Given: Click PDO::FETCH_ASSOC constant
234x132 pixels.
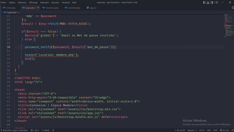Looking at the screenshot, I should pos(73,24).
